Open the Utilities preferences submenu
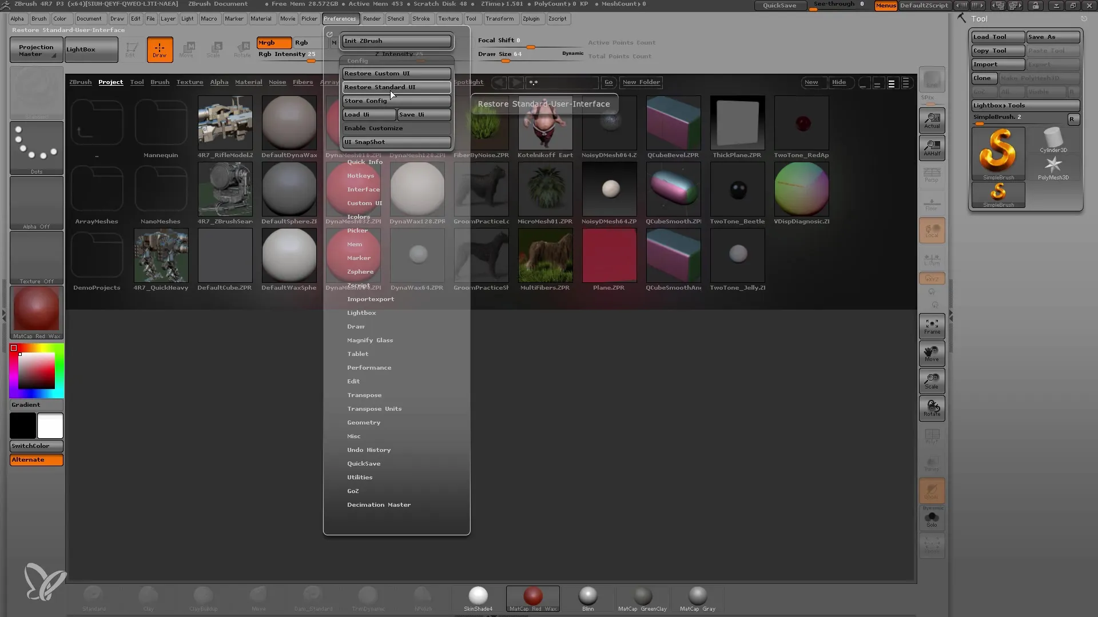Image resolution: width=1098 pixels, height=617 pixels. click(x=360, y=477)
